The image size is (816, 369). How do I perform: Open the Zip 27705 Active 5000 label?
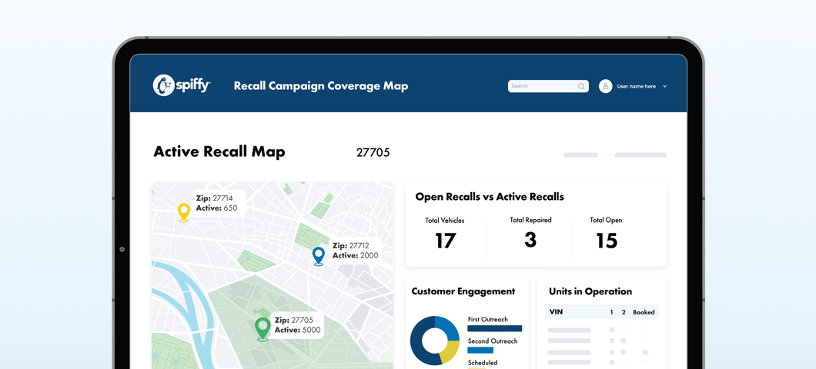(297, 325)
